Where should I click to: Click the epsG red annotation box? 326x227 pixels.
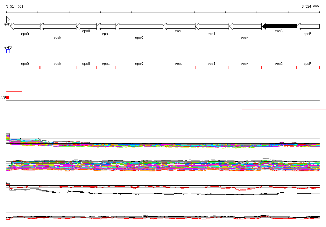coord(280,67)
